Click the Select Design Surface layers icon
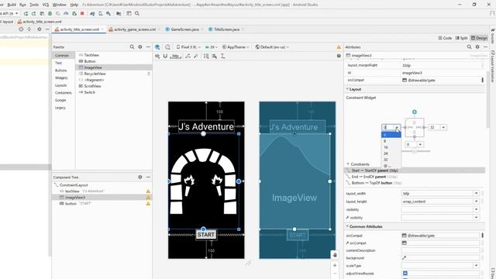This screenshot has width=496, height=279. click(x=157, y=46)
